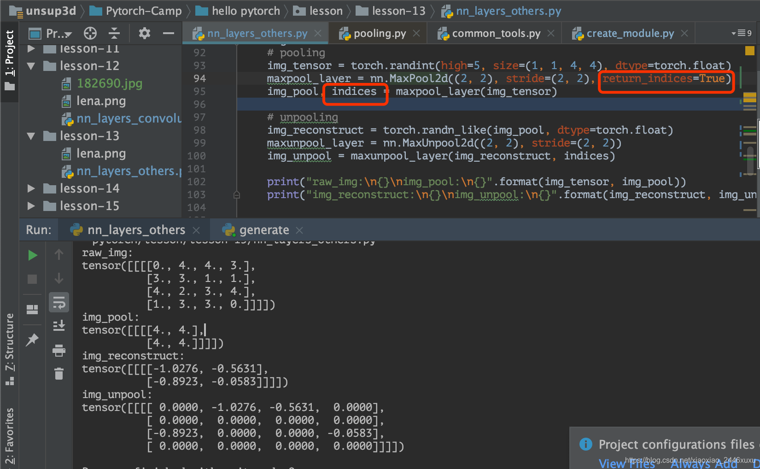This screenshot has width=760, height=469.
Task: Click the pin tab icon in Run panel
Action: tap(32, 340)
